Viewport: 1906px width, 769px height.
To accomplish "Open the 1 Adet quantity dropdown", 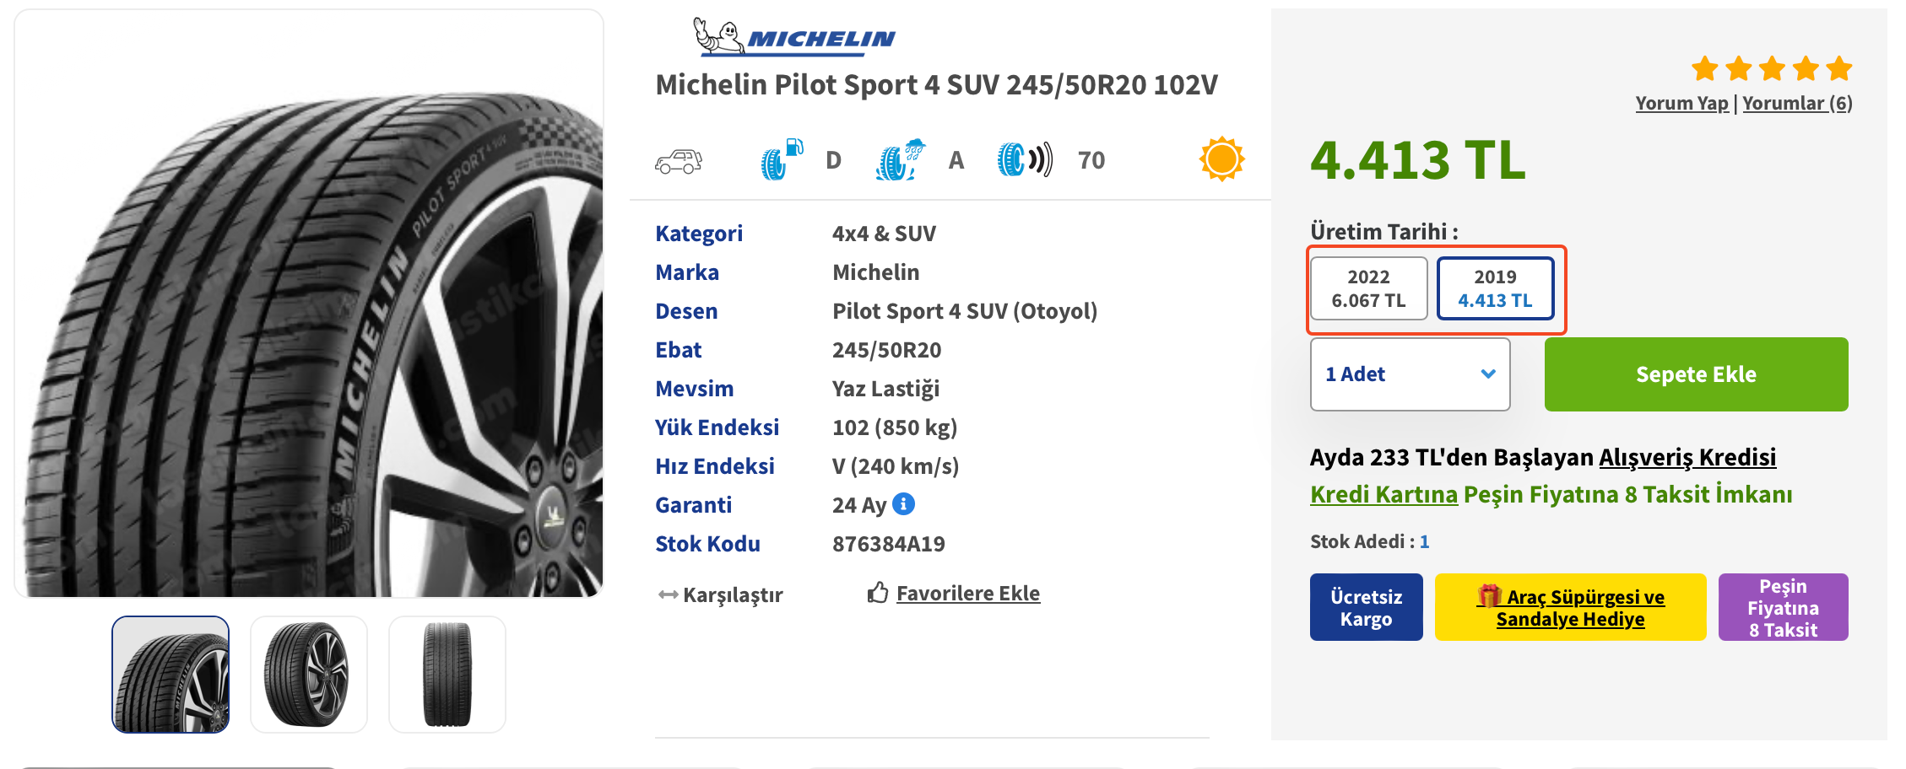I will tap(1410, 374).
